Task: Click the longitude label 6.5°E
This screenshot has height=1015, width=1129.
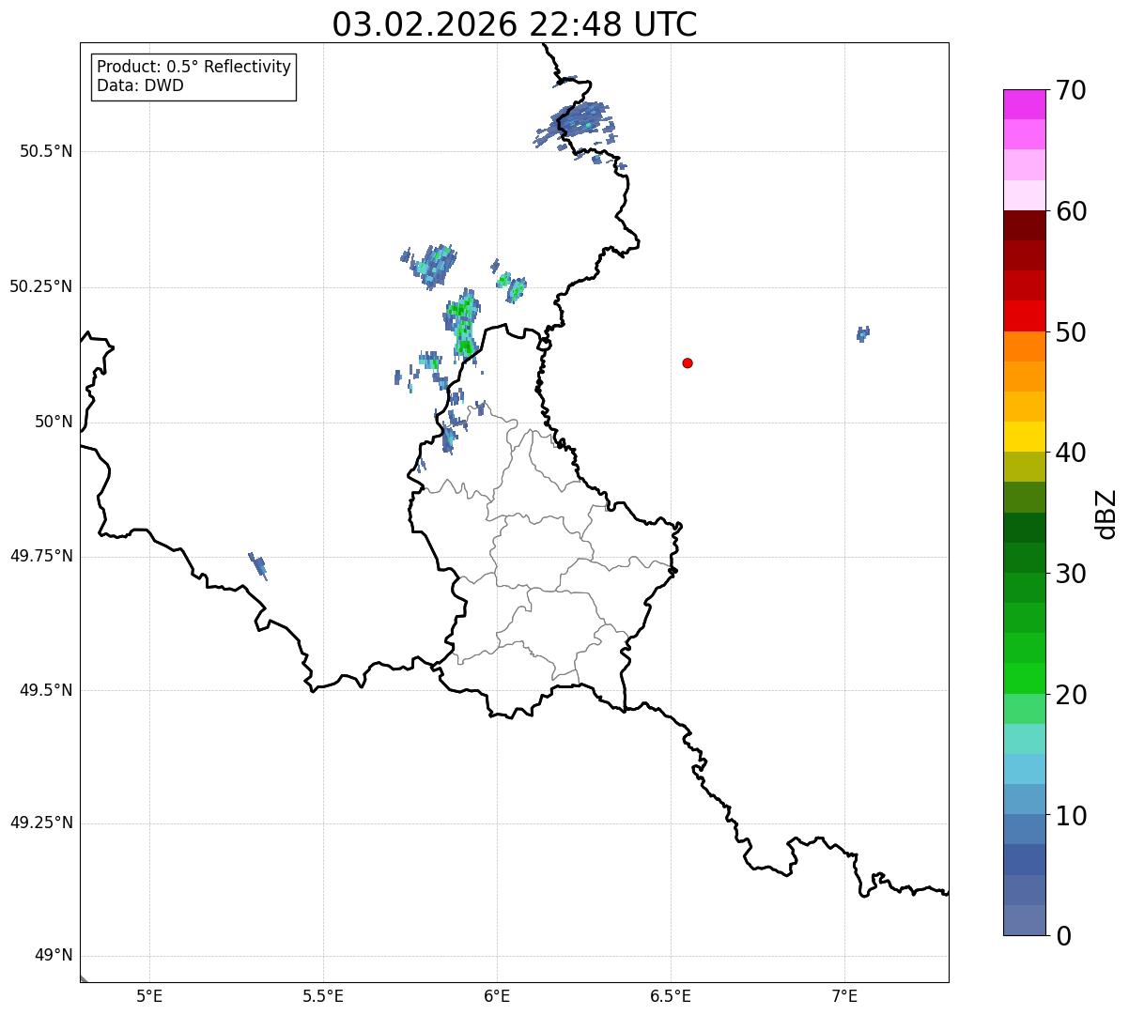Action: (x=671, y=995)
